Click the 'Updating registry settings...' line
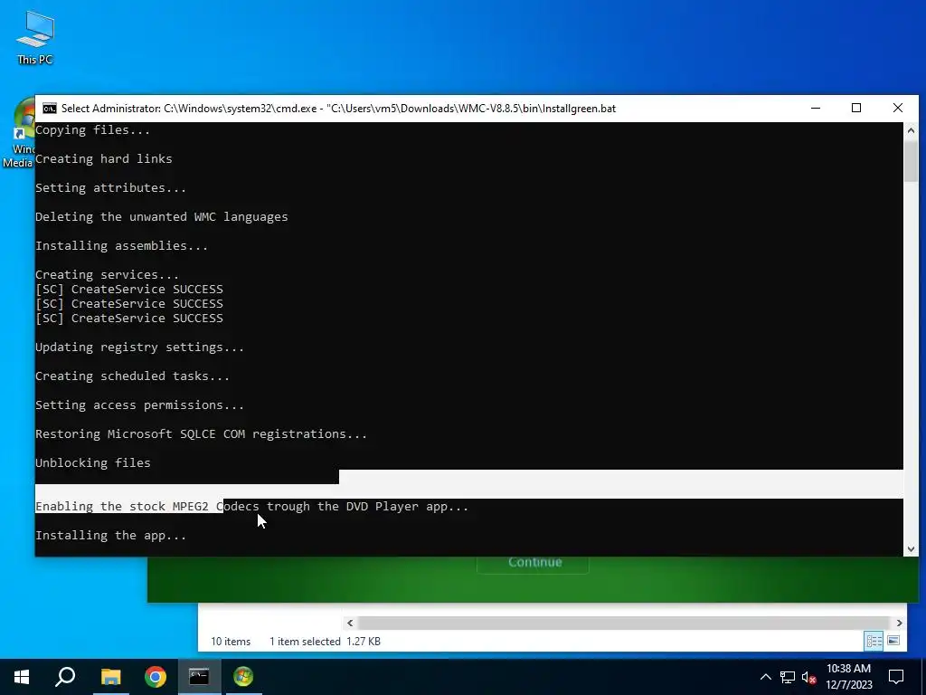This screenshot has width=926, height=695. point(139,347)
